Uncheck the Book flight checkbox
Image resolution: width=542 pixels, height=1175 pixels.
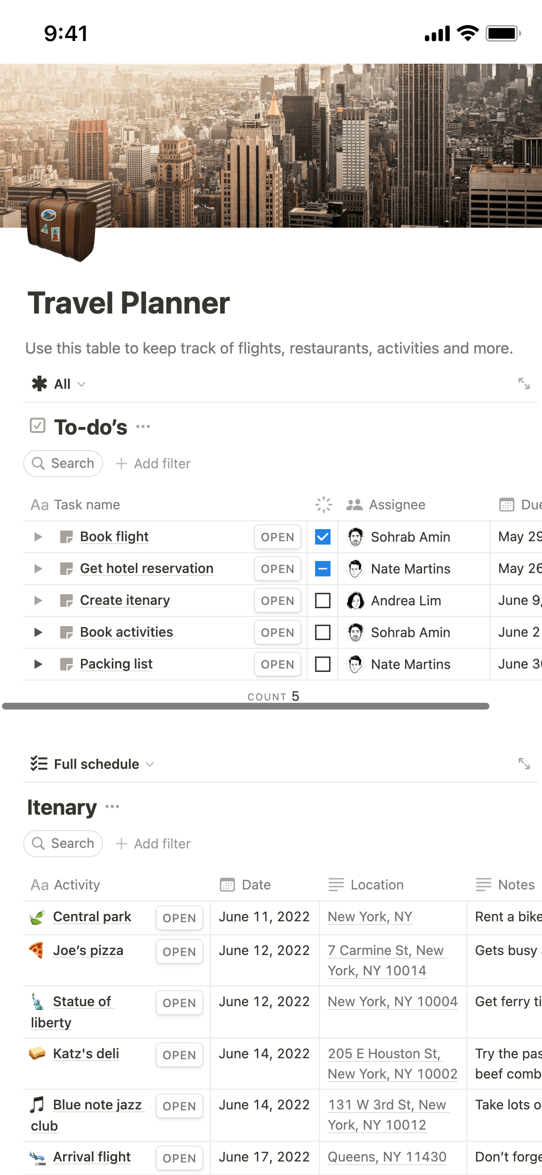322,537
